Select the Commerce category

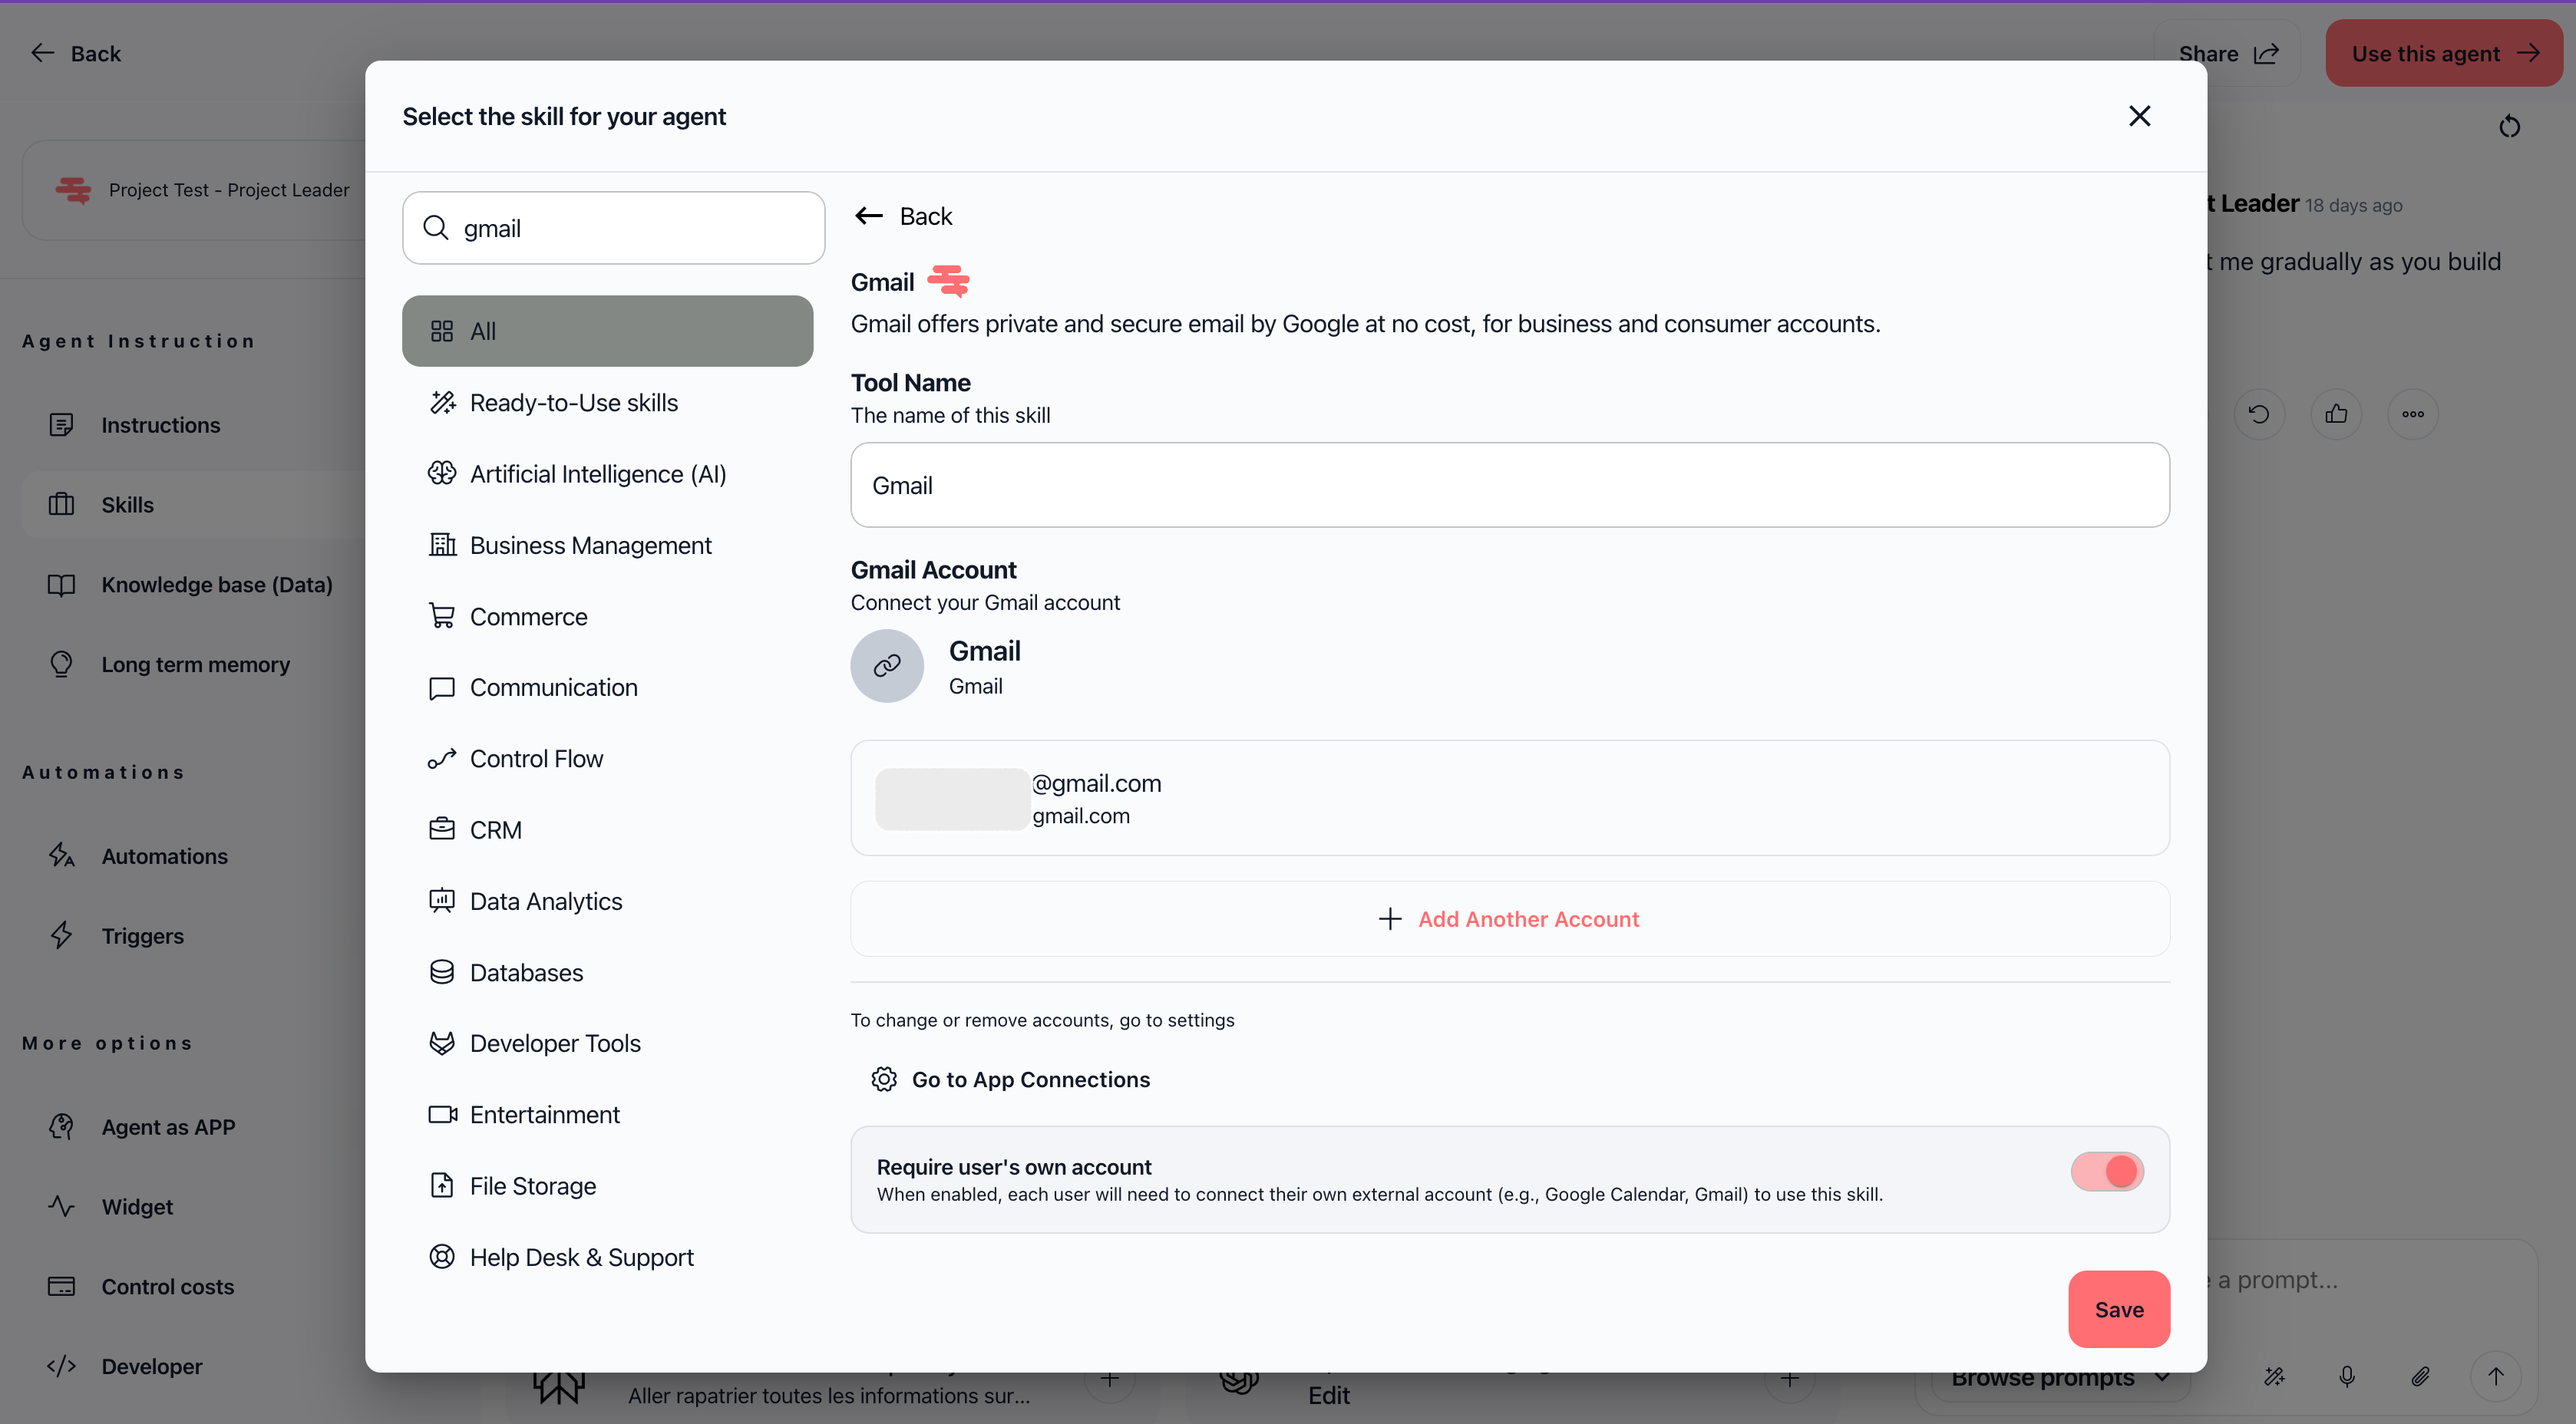607,617
